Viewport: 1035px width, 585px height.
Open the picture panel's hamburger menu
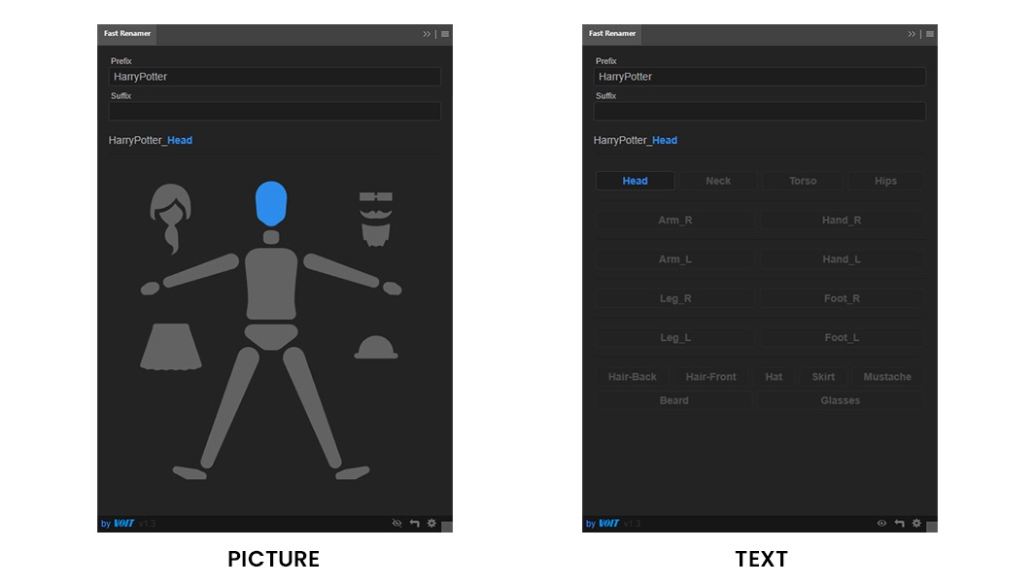[x=445, y=34]
